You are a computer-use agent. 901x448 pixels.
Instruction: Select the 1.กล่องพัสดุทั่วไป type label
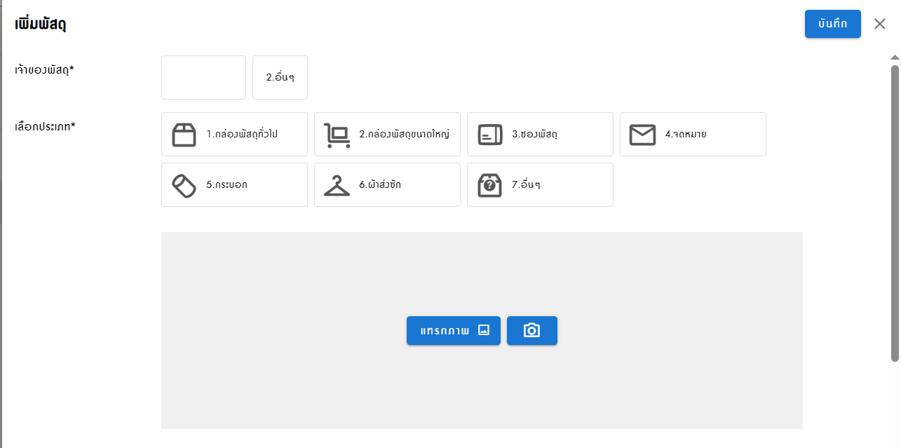click(x=242, y=135)
